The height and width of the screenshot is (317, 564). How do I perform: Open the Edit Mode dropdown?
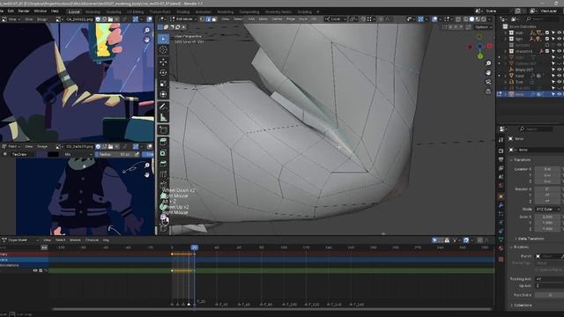tap(184, 19)
